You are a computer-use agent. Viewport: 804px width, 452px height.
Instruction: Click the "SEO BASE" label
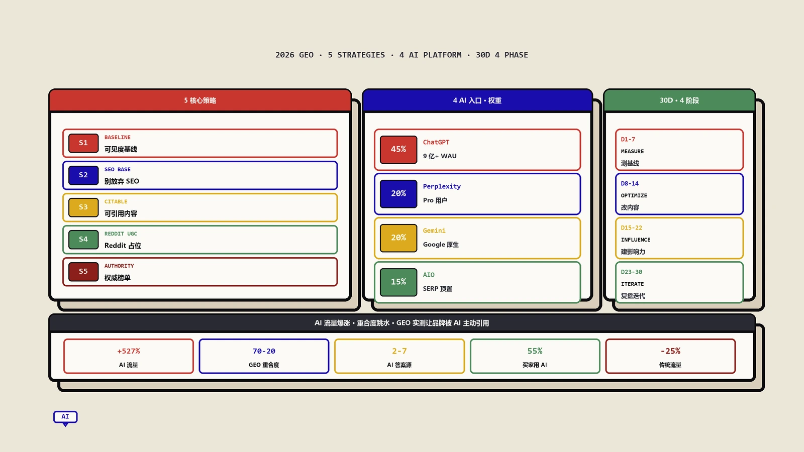point(118,170)
